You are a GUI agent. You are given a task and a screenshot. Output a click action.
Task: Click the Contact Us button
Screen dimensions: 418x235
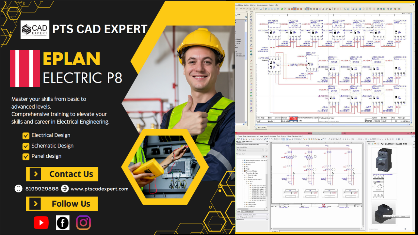click(62, 174)
